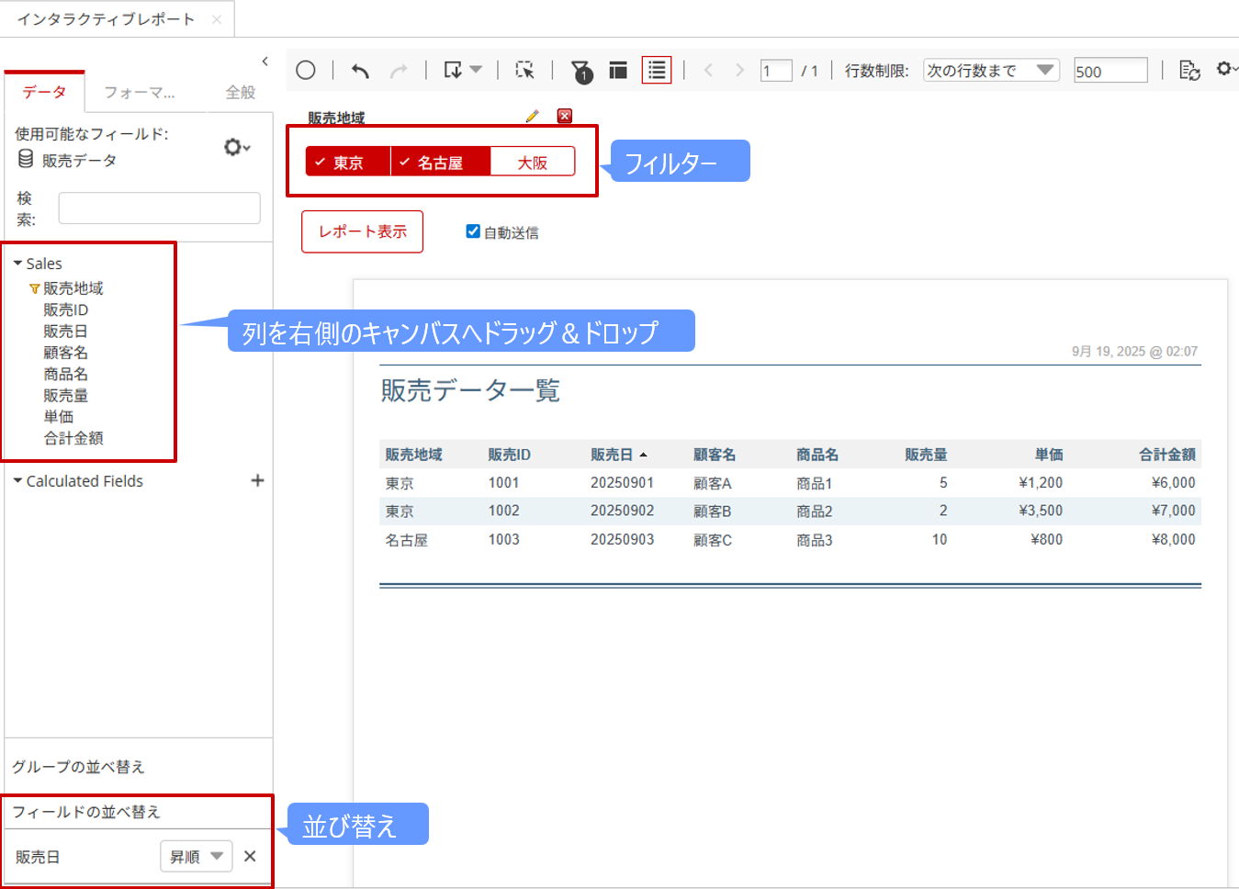Click the filter funnel toolbar icon
Screen dimensions: 1239x889
click(580, 71)
